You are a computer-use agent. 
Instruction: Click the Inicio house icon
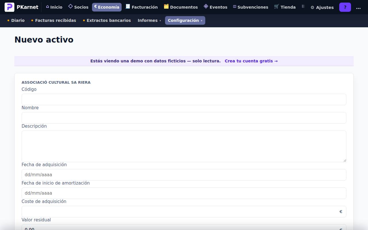(x=47, y=7)
